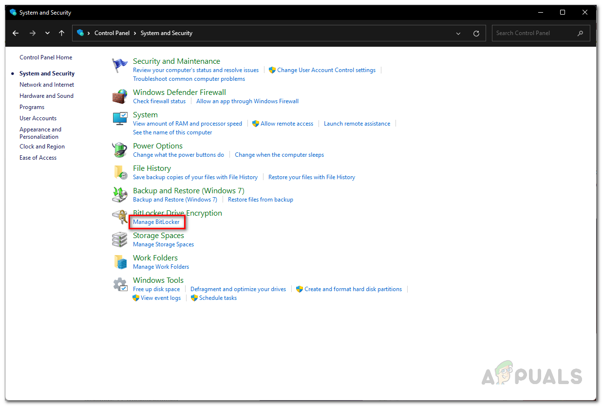Click the Security and Maintenance flag icon
Screen dimensions: 602x406
pyautogui.click(x=119, y=66)
